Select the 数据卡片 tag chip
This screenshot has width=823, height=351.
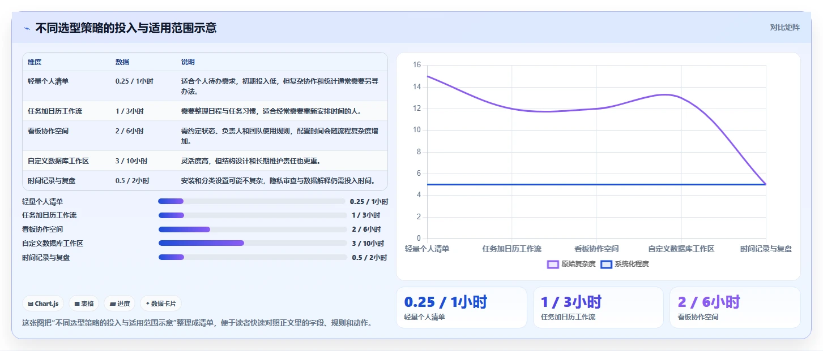(161, 304)
